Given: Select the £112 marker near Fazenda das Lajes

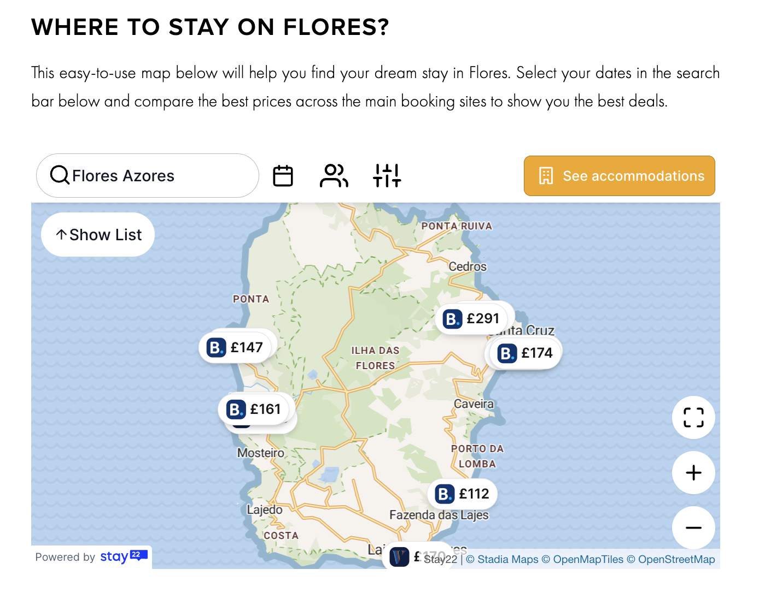Looking at the screenshot, I should tap(462, 493).
